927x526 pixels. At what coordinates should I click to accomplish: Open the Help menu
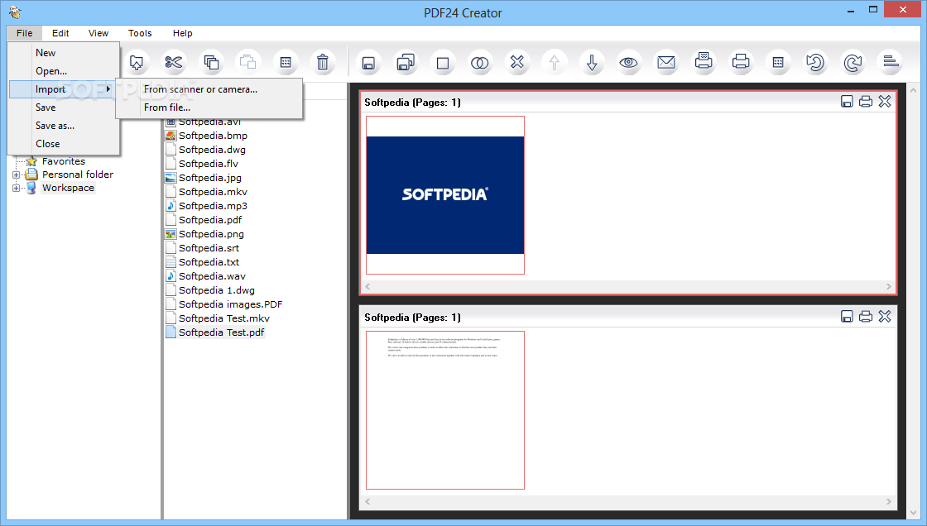pos(183,33)
